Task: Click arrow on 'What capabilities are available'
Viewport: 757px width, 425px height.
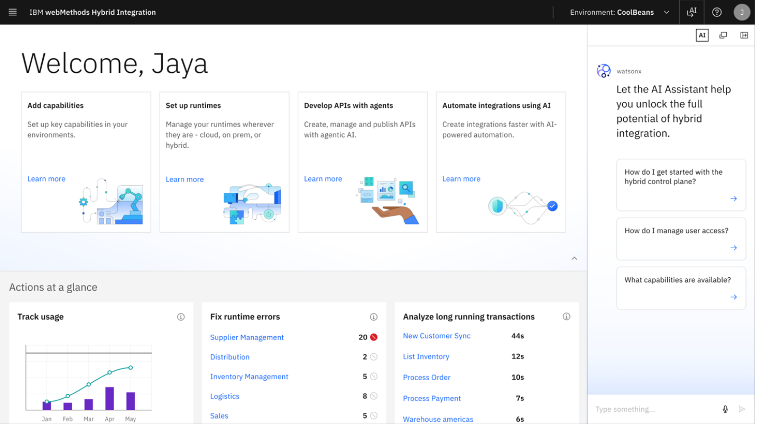Action: coord(734,297)
